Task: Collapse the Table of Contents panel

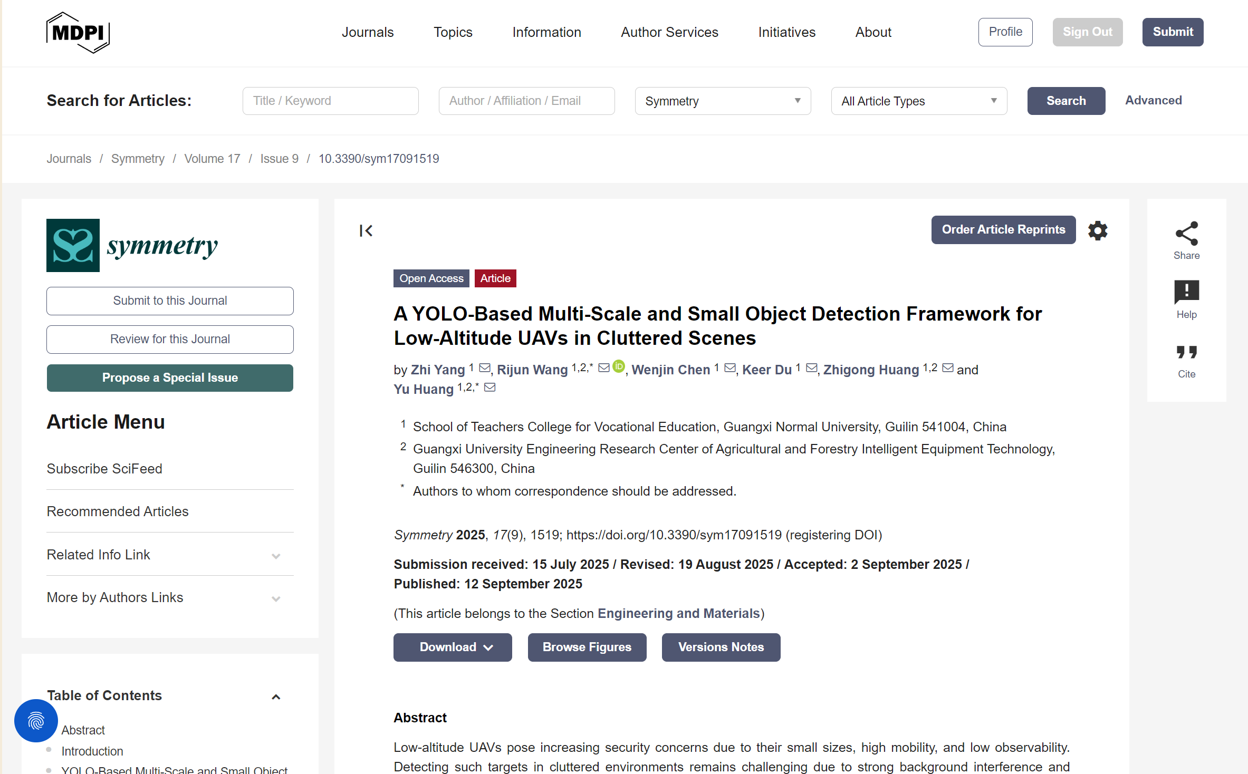Action: [275, 696]
